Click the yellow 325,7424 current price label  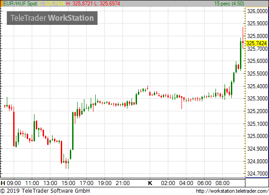click(257, 43)
